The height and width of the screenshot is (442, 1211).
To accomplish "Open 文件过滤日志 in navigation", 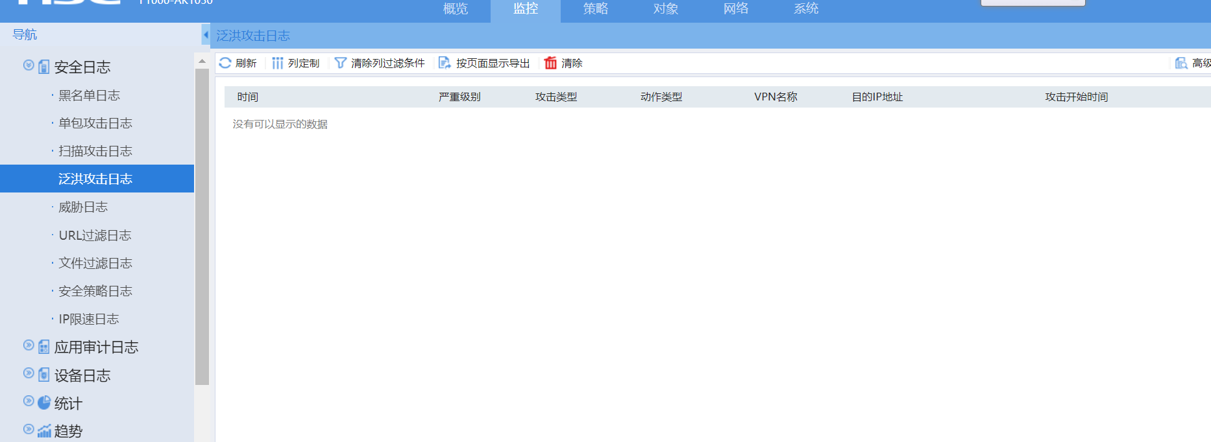I will 95,263.
